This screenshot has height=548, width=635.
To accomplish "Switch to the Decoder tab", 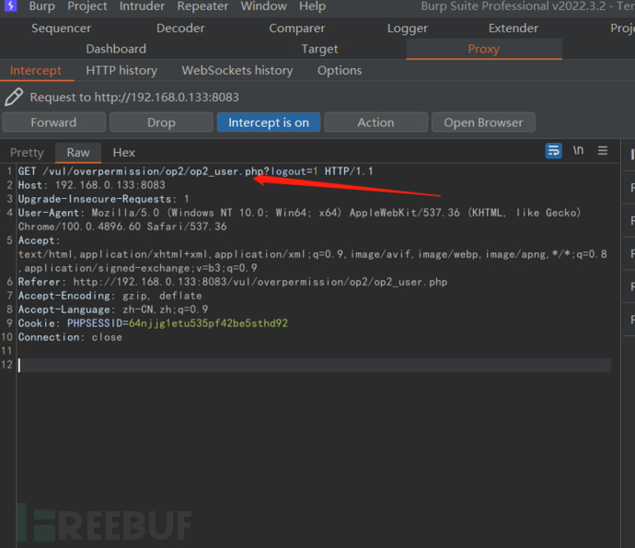I will [180, 29].
